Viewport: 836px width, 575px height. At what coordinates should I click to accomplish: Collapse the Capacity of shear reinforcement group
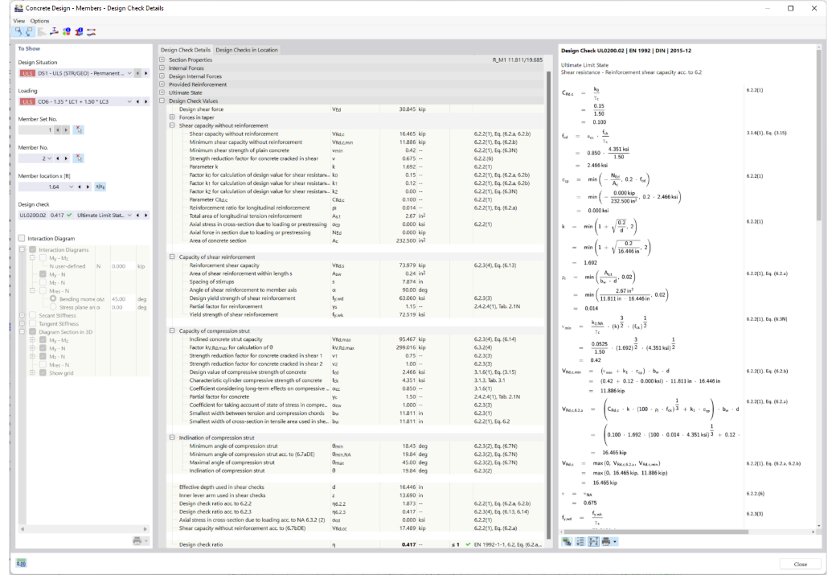click(172, 257)
